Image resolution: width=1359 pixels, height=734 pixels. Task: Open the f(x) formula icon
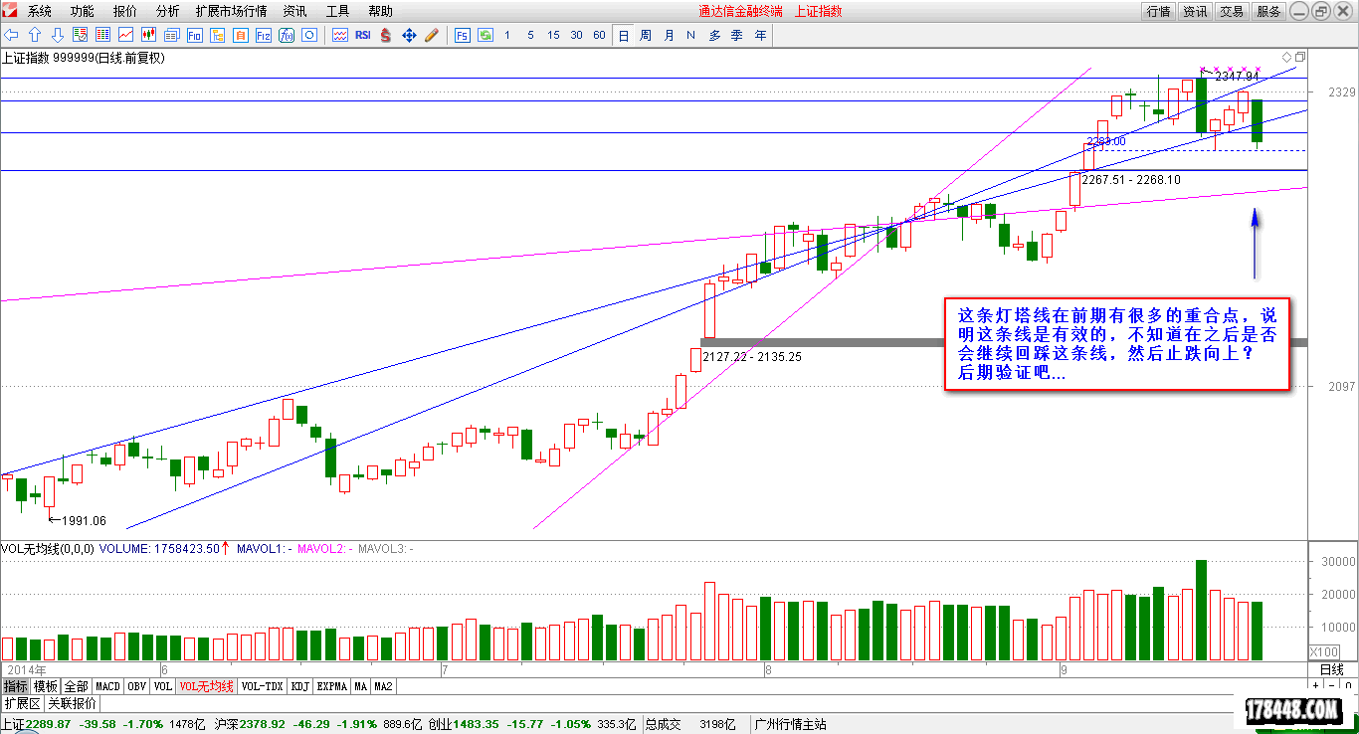pos(286,35)
